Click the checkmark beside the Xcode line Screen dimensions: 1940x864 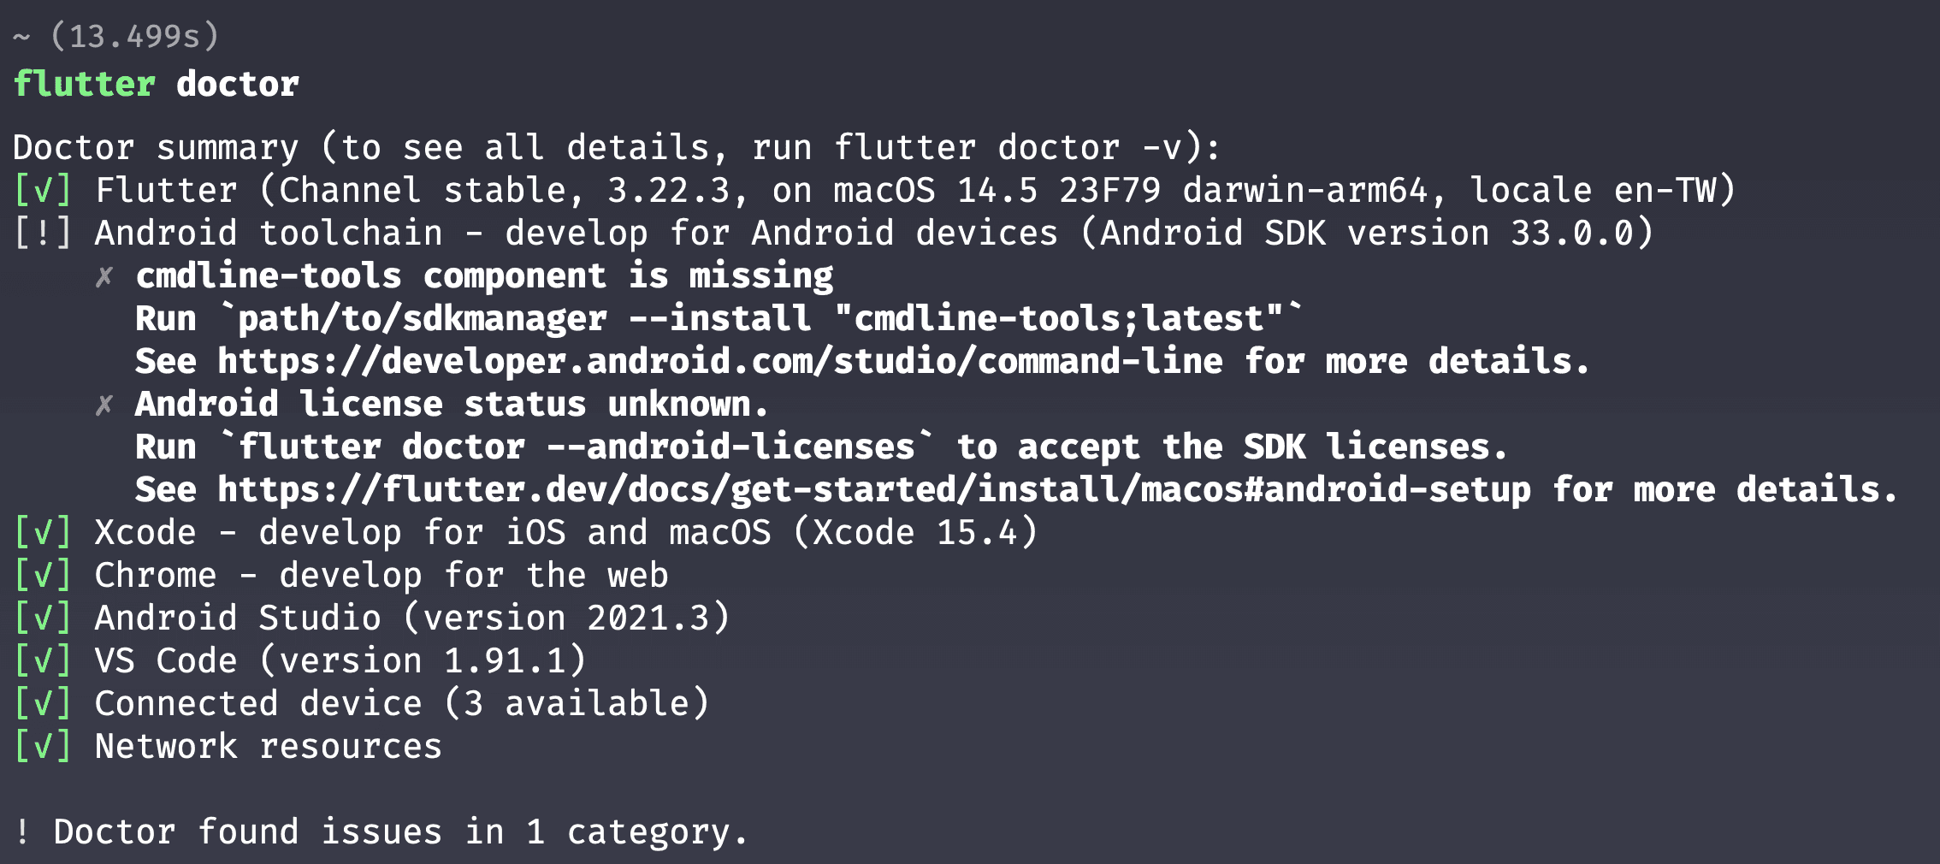point(43,532)
